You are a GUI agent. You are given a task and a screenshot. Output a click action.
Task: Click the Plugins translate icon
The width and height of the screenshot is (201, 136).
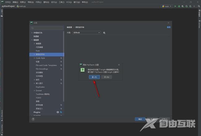61,112
